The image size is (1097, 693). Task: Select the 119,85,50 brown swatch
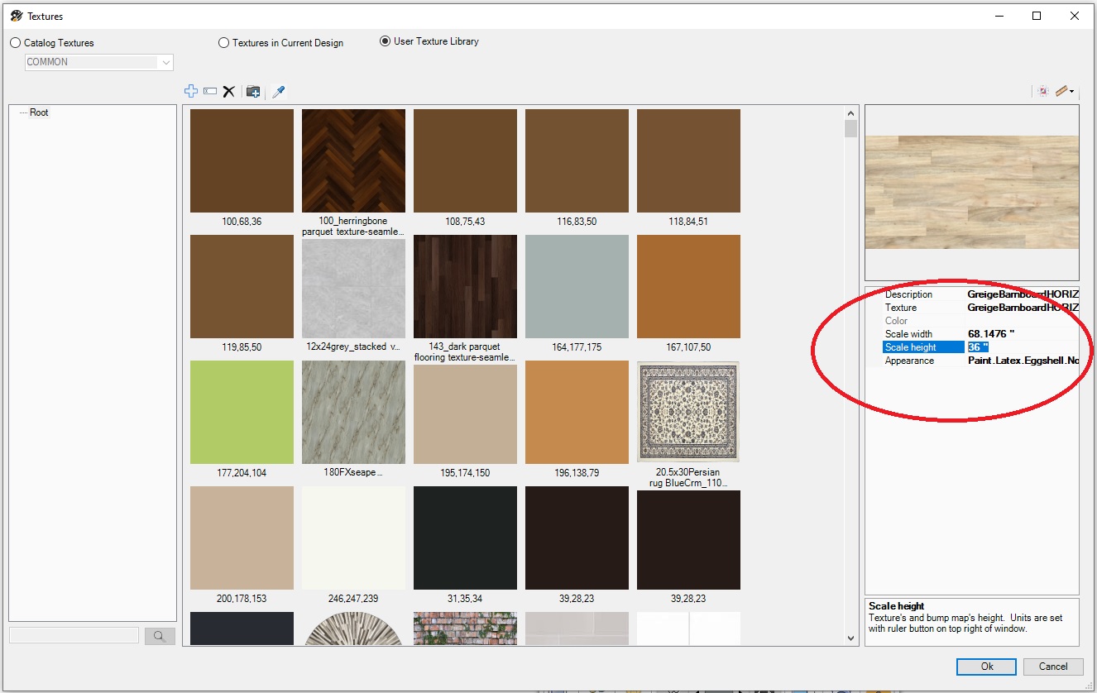242,287
